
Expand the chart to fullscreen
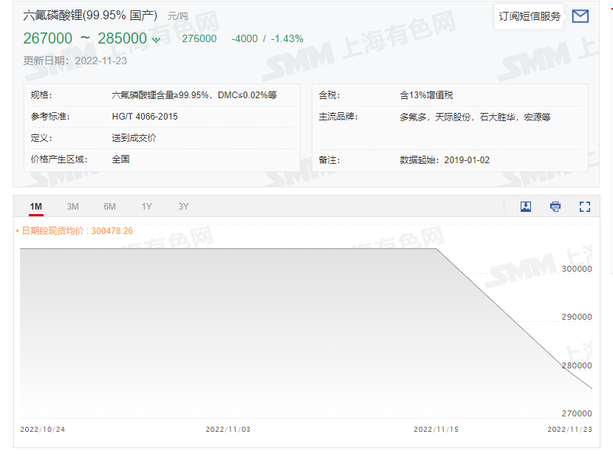[585, 207]
